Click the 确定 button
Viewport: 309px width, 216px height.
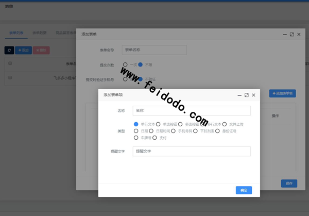coord(244,190)
